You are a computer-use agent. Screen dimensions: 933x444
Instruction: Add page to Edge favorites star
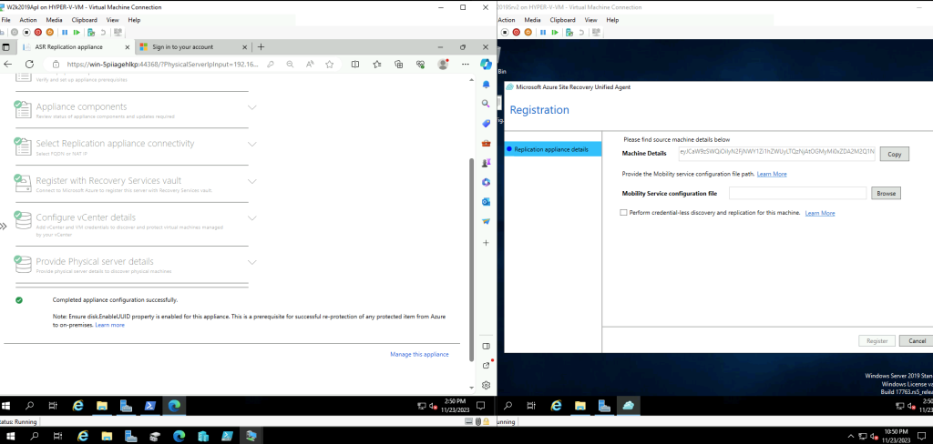tap(330, 65)
